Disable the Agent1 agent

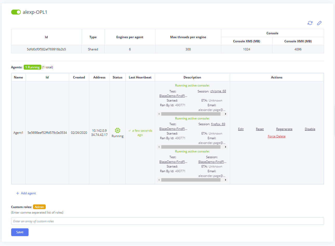coord(310,129)
